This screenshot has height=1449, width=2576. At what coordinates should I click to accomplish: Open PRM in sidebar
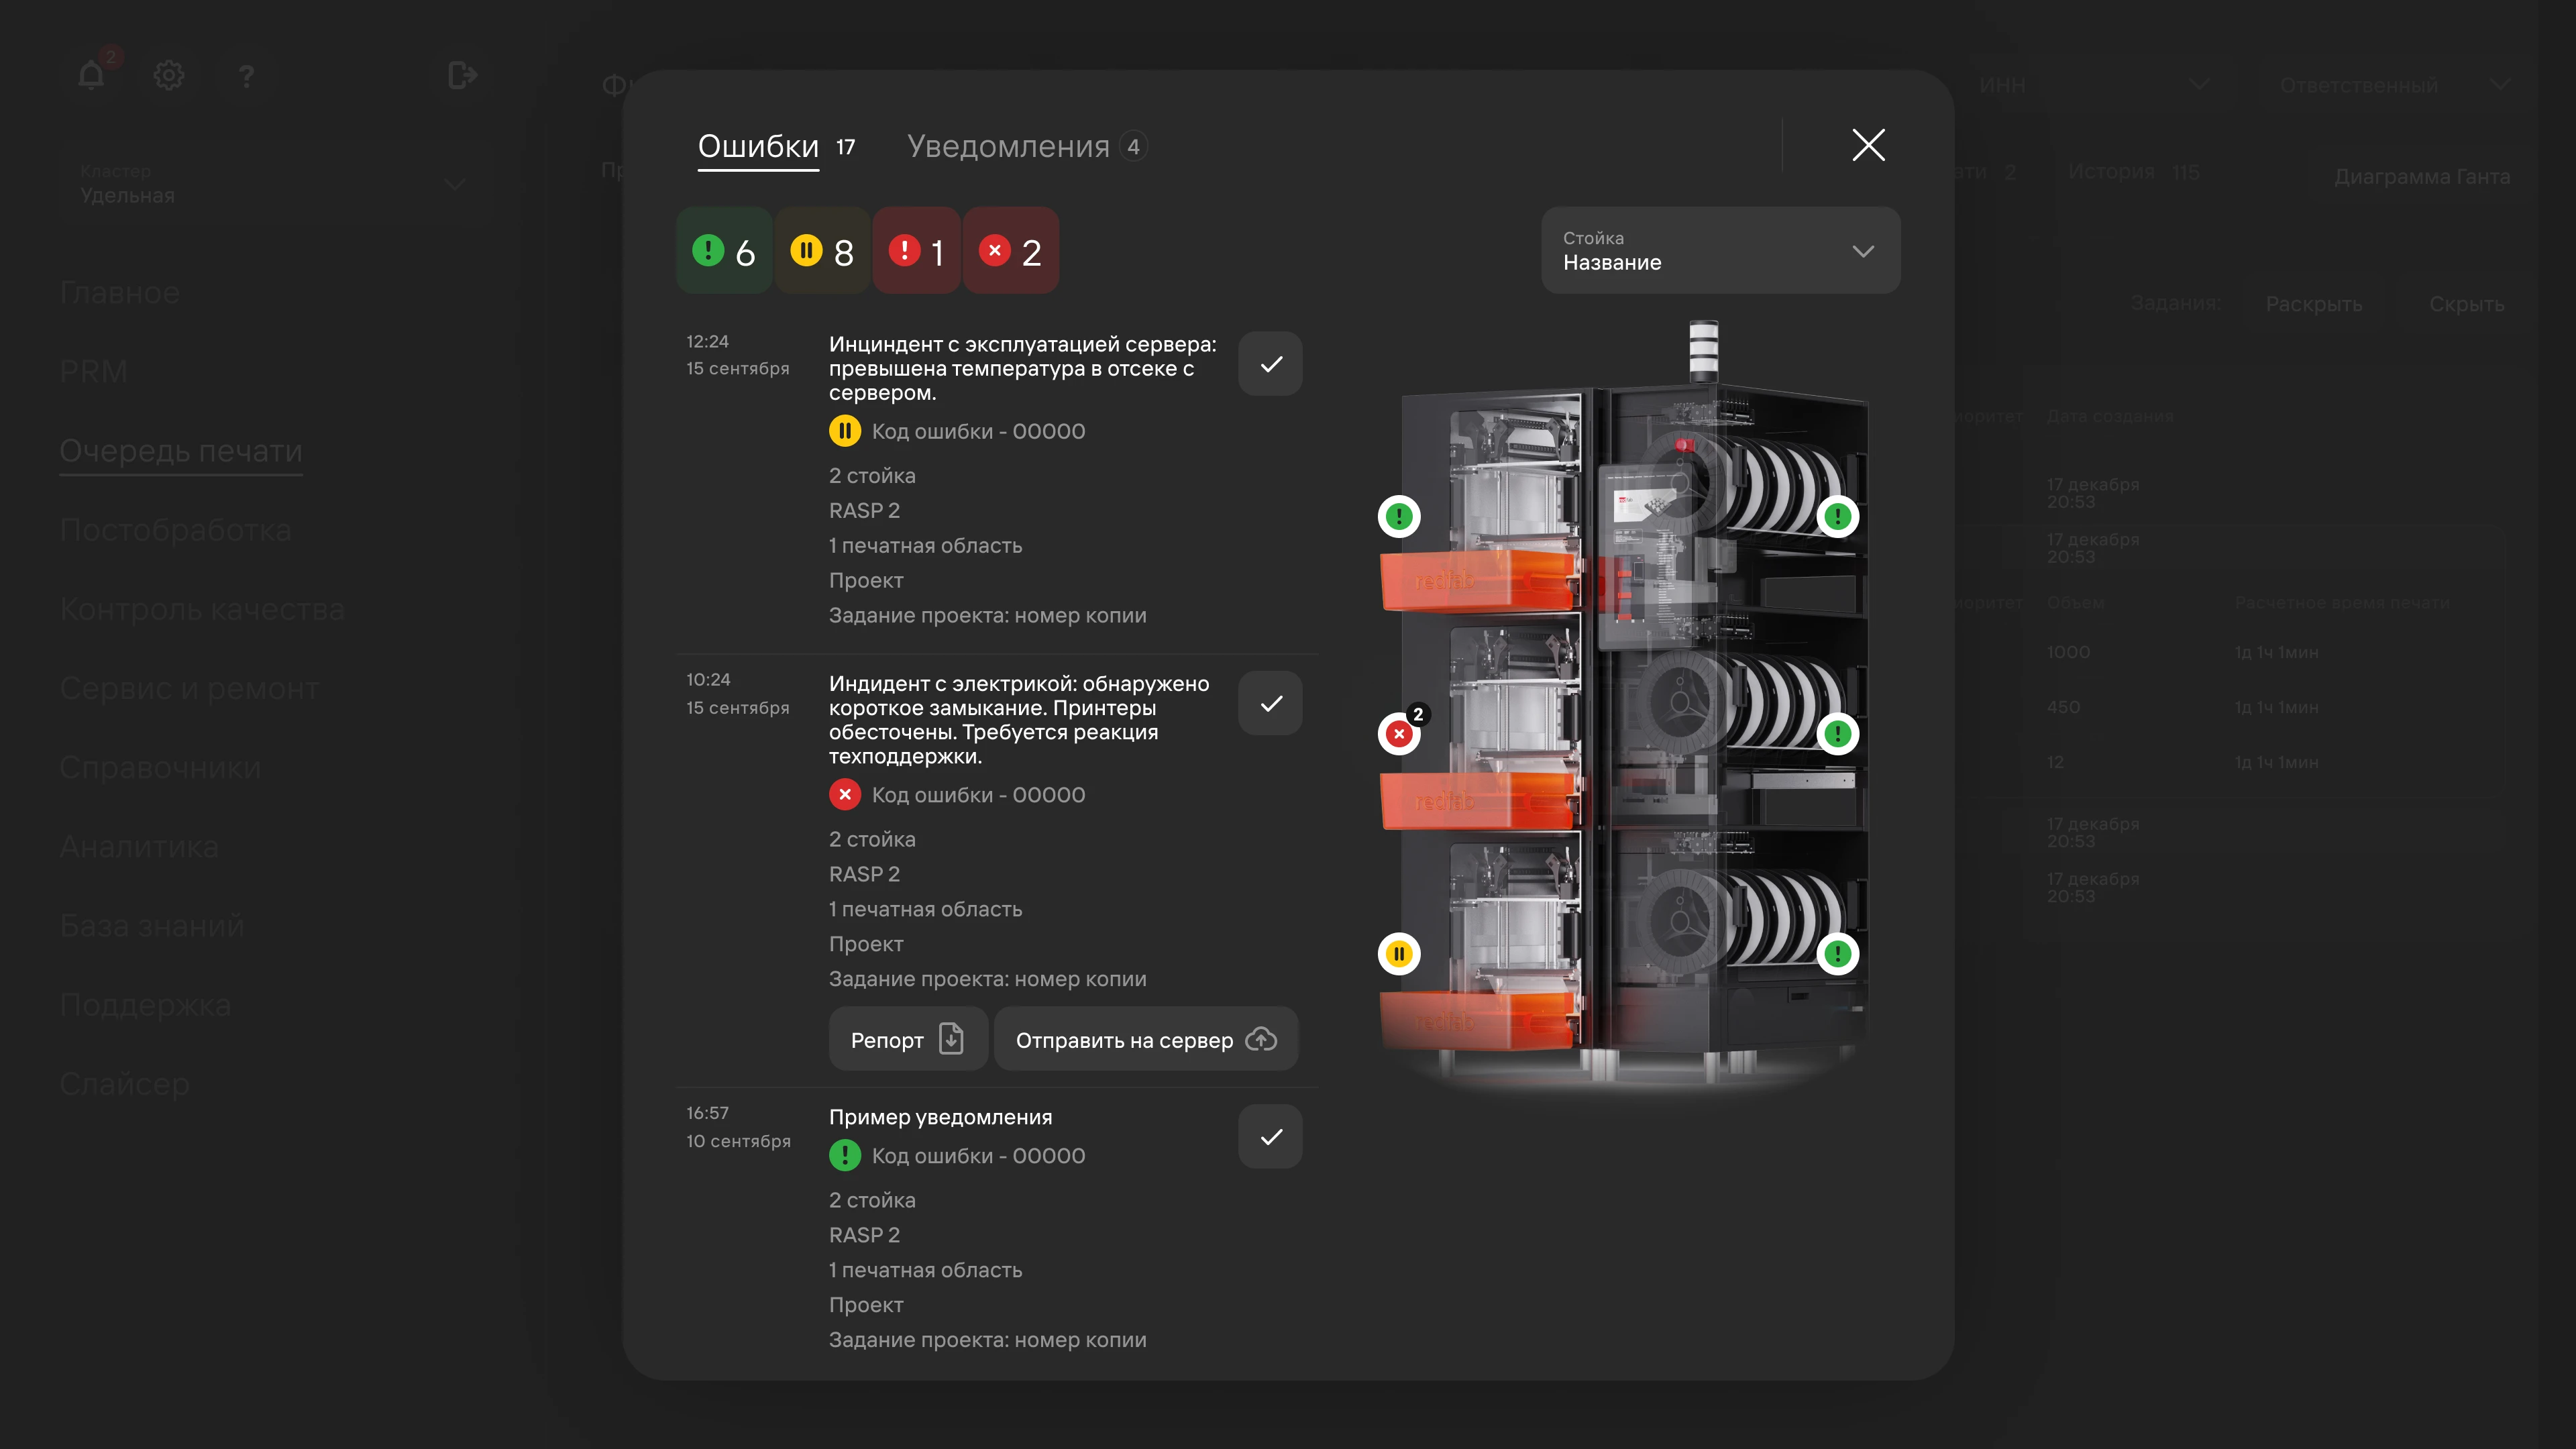93,371
